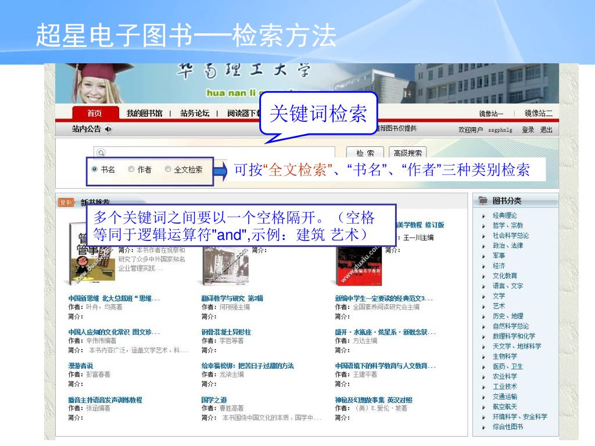The height and width of the screenshot is (446, 595).
Task: Click the 最新 badge icon
Action: pyautogui.click(x=66, y=202)
